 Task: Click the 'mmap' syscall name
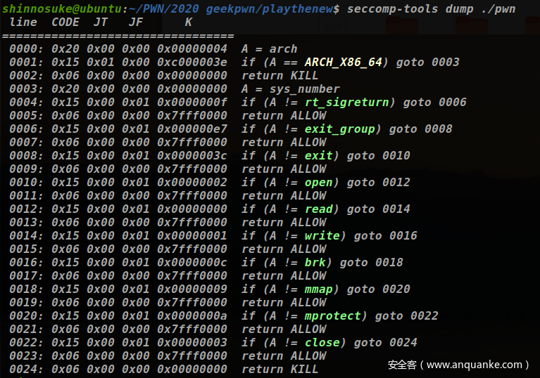click(318, 289)
